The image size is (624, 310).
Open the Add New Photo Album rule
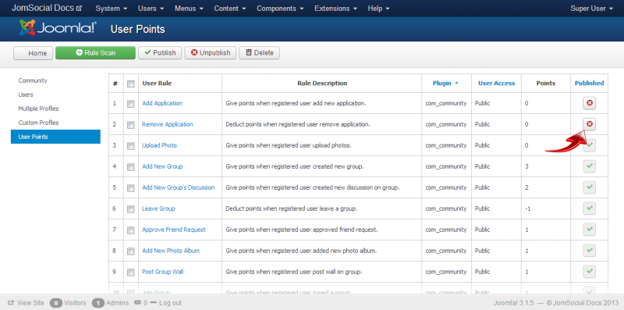tap(171, 251)
